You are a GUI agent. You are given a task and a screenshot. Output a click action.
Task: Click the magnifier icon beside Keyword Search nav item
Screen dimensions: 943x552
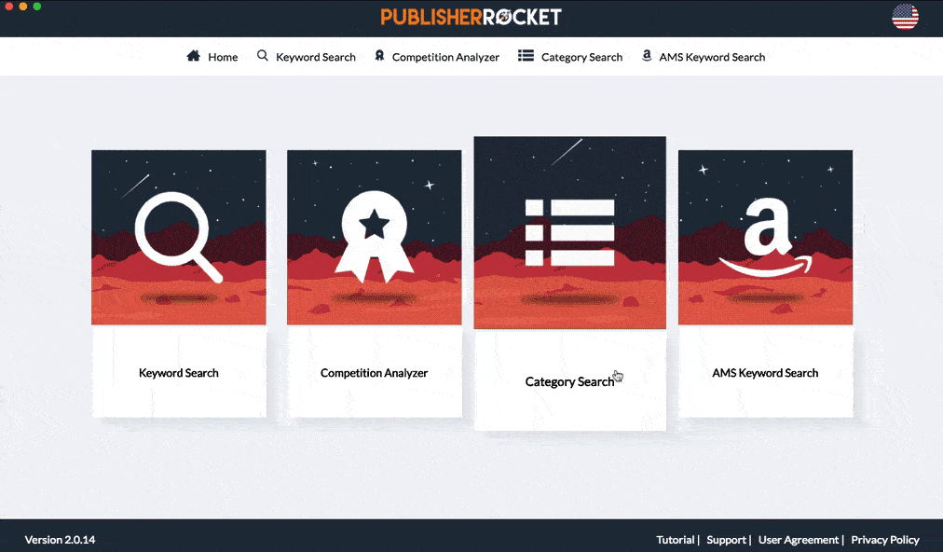click(x=263, y=56)
